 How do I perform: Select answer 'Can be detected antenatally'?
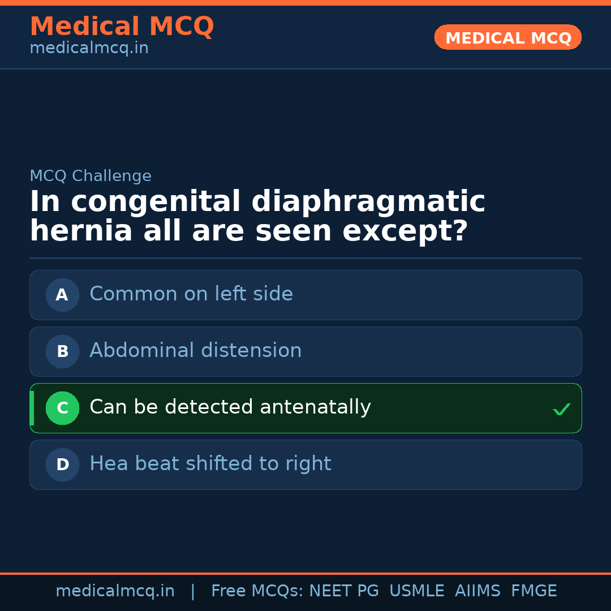(x=230, y=407)
